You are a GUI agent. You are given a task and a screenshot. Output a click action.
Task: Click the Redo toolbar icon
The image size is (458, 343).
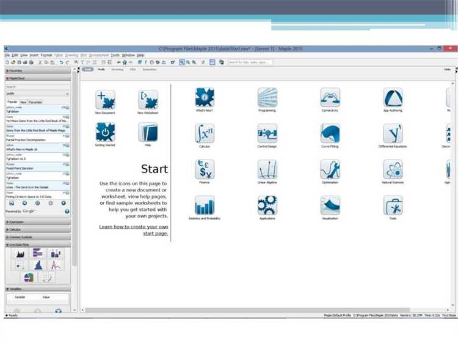67,62
